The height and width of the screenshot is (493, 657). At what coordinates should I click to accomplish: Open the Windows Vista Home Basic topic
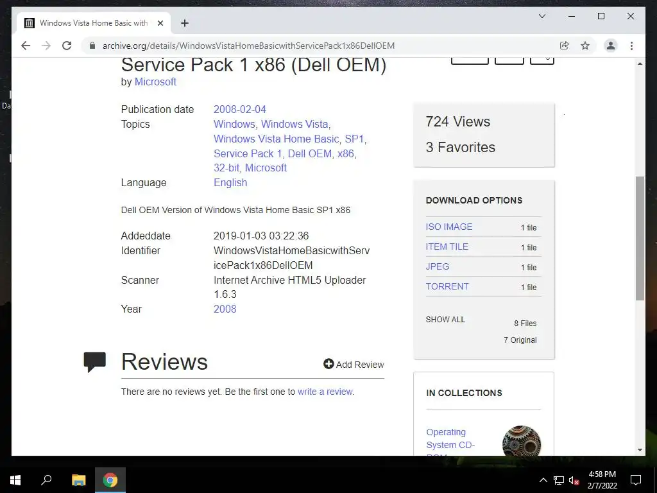pyautogui.click(x=276, y=139)
